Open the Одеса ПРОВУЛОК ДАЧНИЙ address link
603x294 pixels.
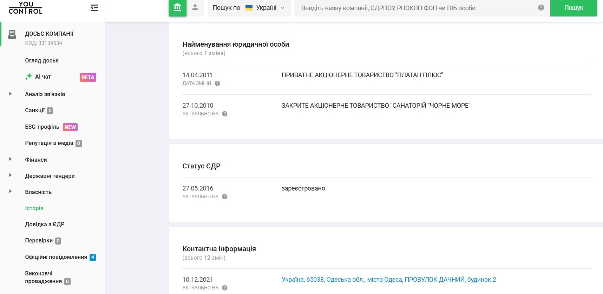(388, 280)
